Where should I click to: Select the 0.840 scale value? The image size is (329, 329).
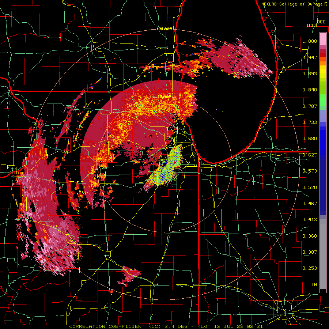click(x=310, y=90)
